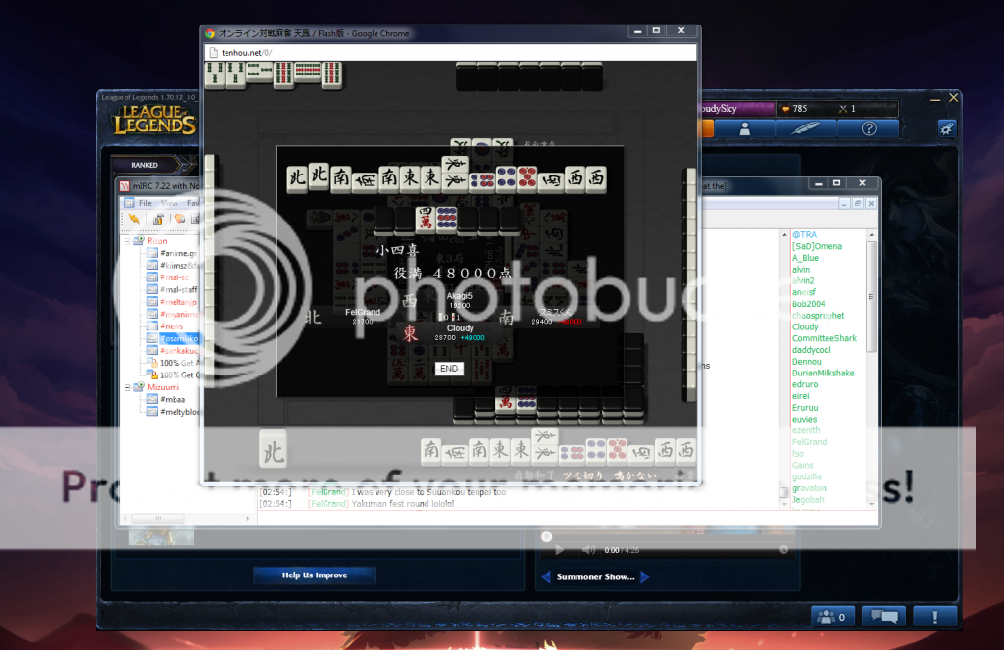Click the exclamation notification icon
The width and height of the screenshot is (1004, 650).
(x=934, y=616)
